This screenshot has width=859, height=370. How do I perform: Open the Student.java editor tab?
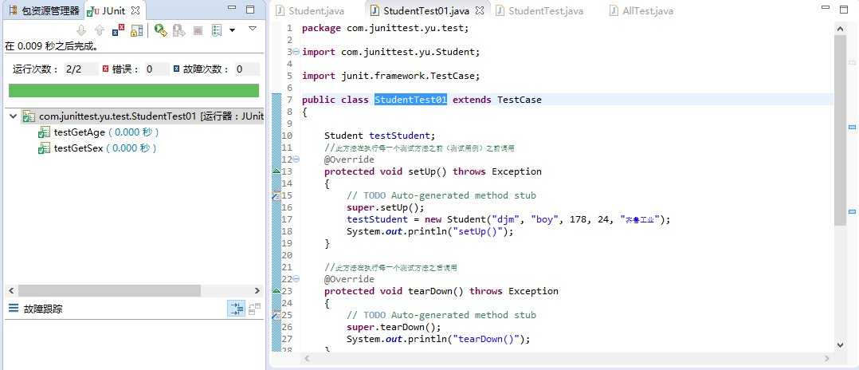(x=311, y=11)
